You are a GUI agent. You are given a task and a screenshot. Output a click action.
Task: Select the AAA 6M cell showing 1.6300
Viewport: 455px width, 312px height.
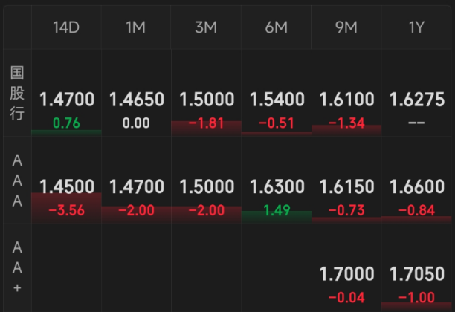tap(277, 180)
